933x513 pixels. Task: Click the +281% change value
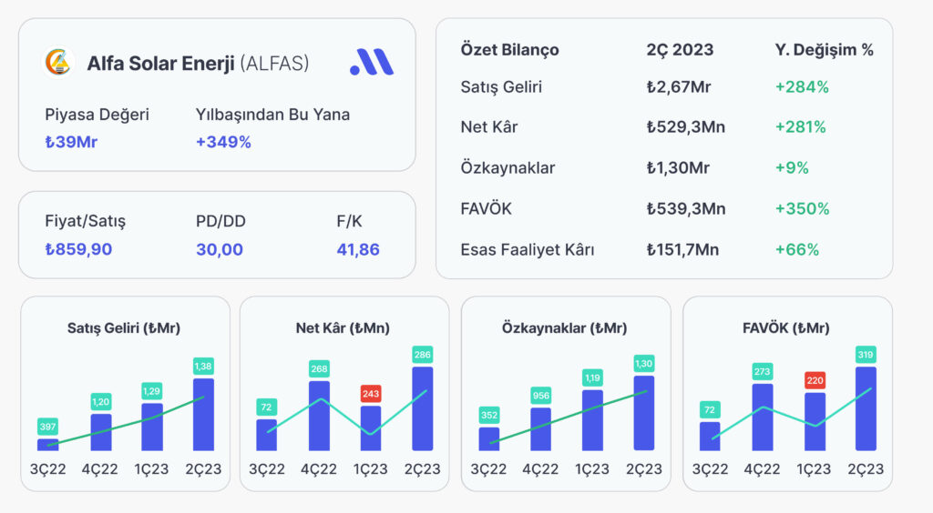pos(800,127)
